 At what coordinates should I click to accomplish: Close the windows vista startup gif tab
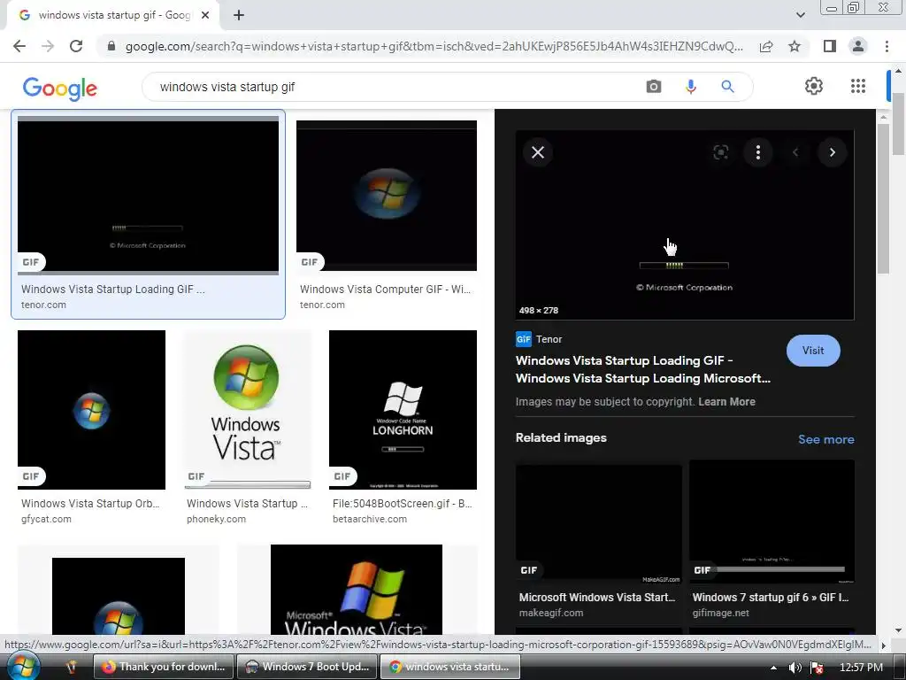(x=205, y=16)
